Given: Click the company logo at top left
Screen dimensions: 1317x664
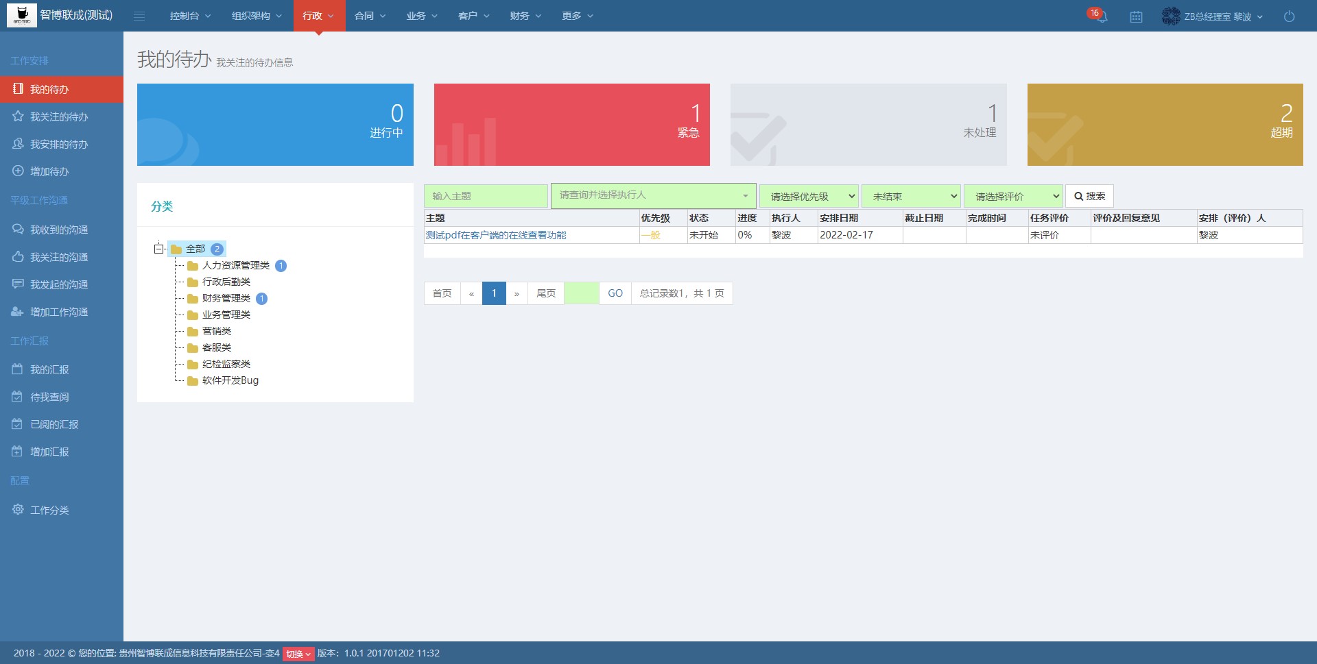Looking at the screenshot, I should [22, 15].
